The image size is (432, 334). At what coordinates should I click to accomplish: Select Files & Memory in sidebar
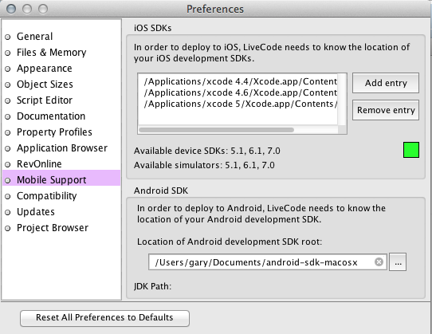51,53
